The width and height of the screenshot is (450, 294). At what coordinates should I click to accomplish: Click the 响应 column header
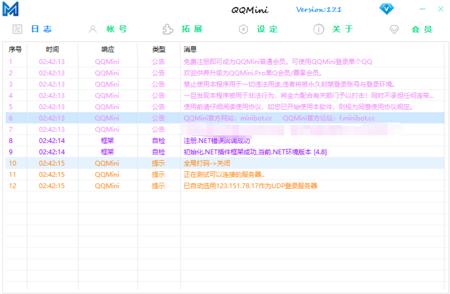[108, 49]
